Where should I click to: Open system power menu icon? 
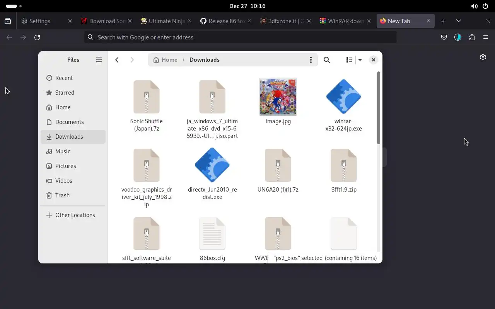pos(486,6)
